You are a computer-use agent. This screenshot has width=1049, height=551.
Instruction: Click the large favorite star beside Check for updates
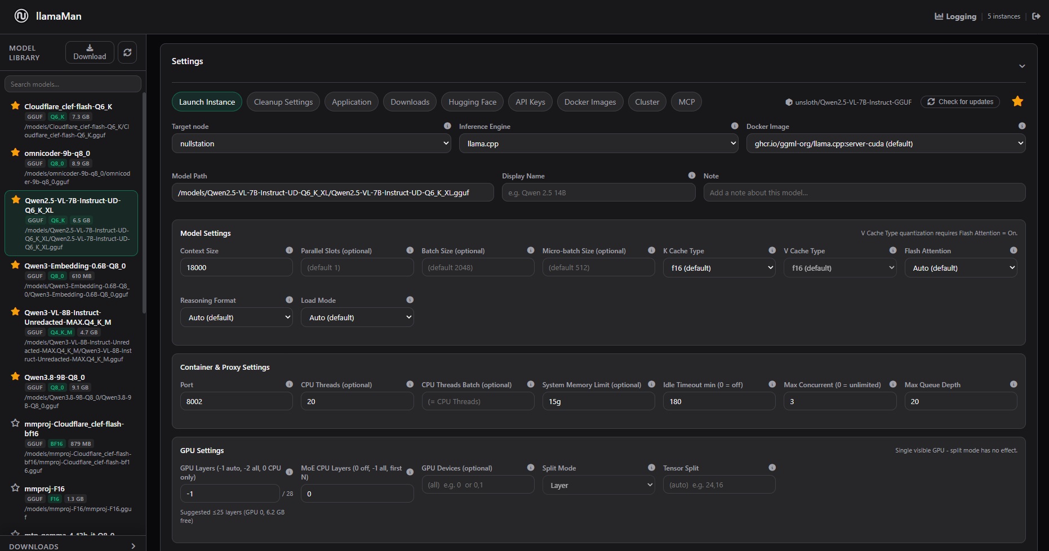click(1017, 101)
